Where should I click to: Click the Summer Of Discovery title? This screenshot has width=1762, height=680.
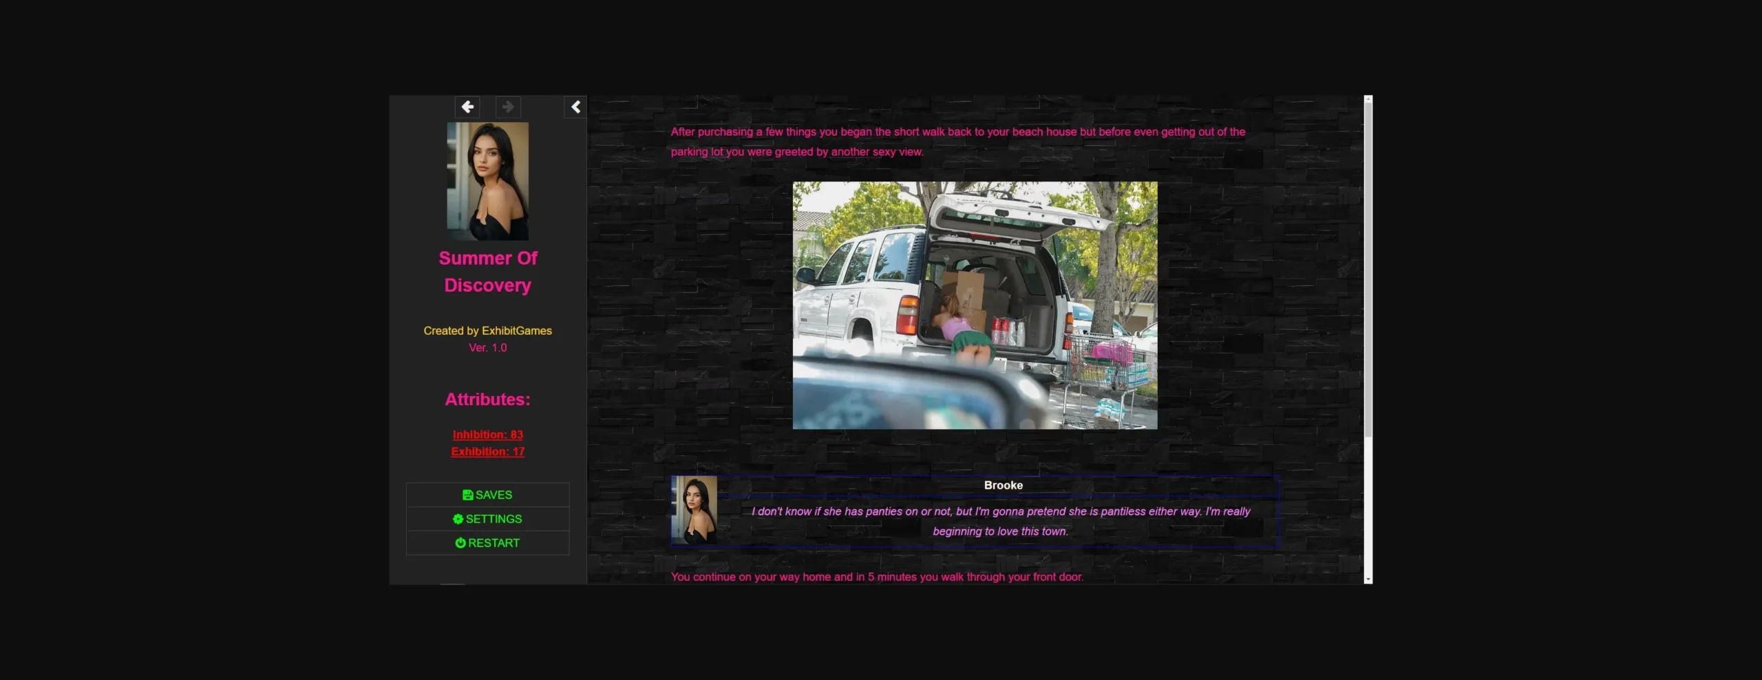[x=487, y=272]
